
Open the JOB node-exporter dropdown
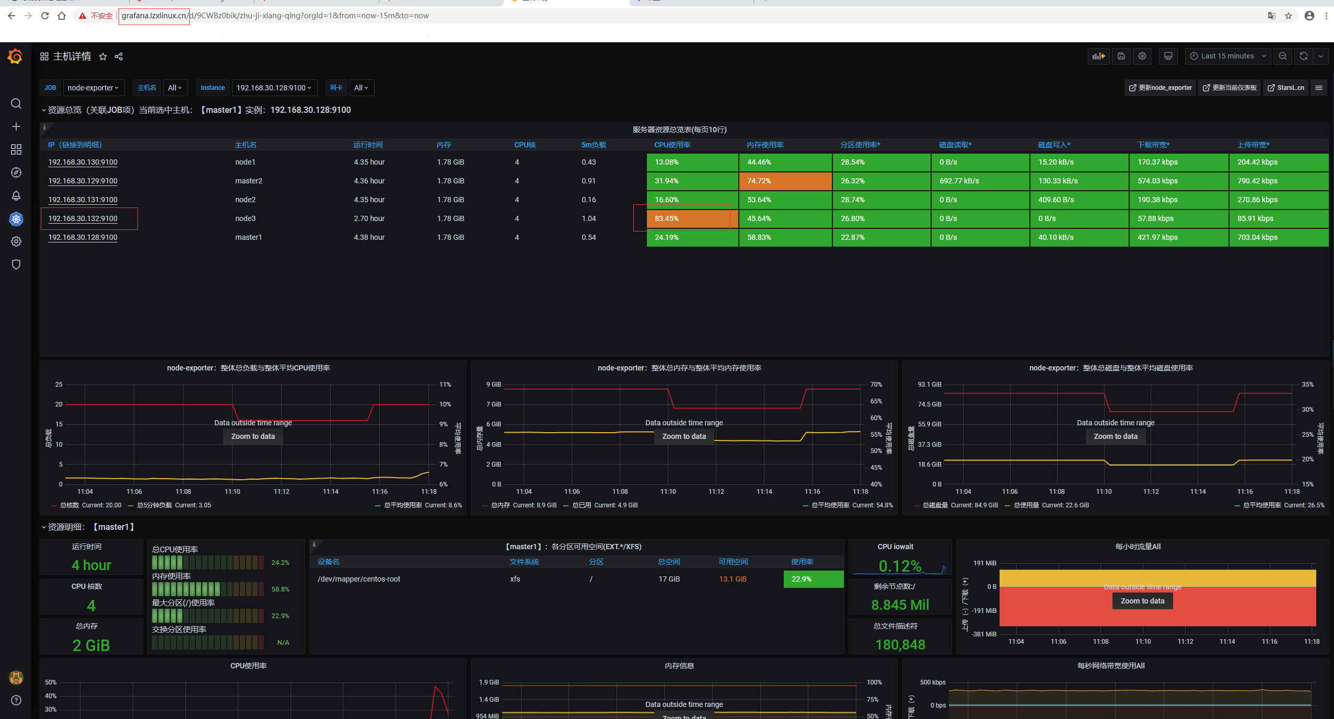click(x=93, y=88)
